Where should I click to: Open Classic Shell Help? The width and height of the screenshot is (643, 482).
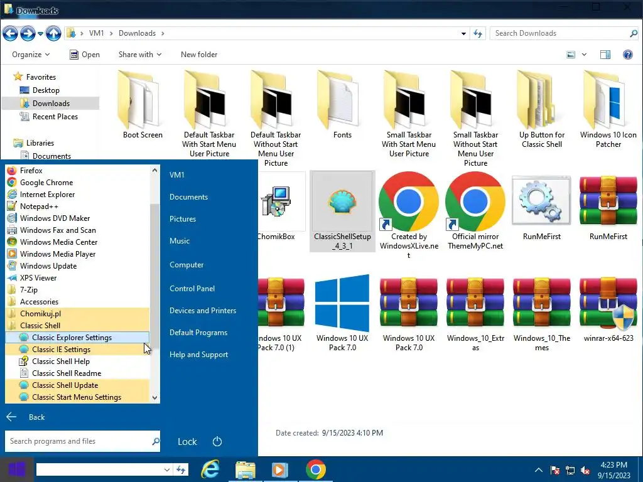pyautogui.click(x=77, y=361)
